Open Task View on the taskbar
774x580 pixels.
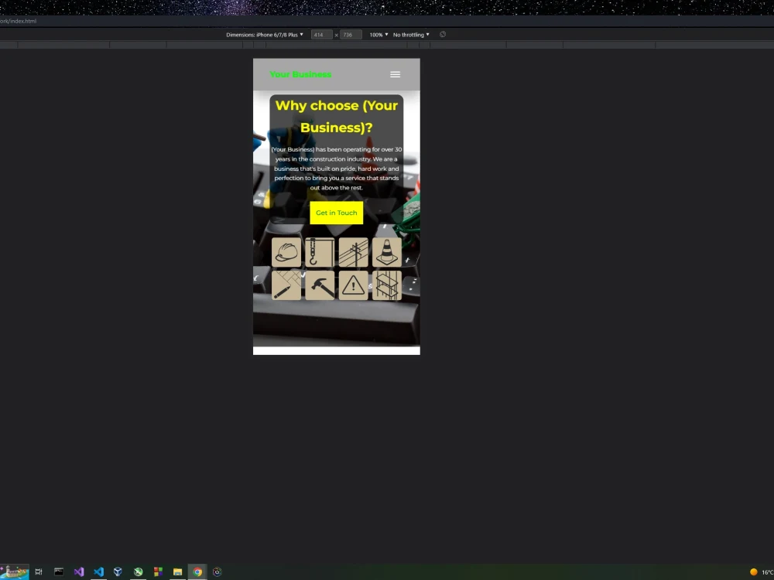pyautogui.click(x=39, y=571)
